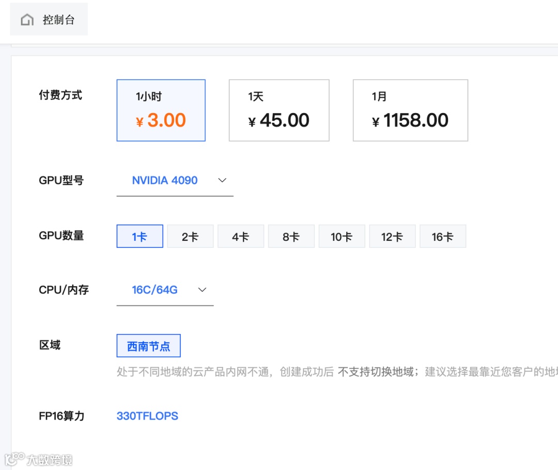
Task: Choose the 1天 ¥45.00 billing option
Action: point(279,111)
